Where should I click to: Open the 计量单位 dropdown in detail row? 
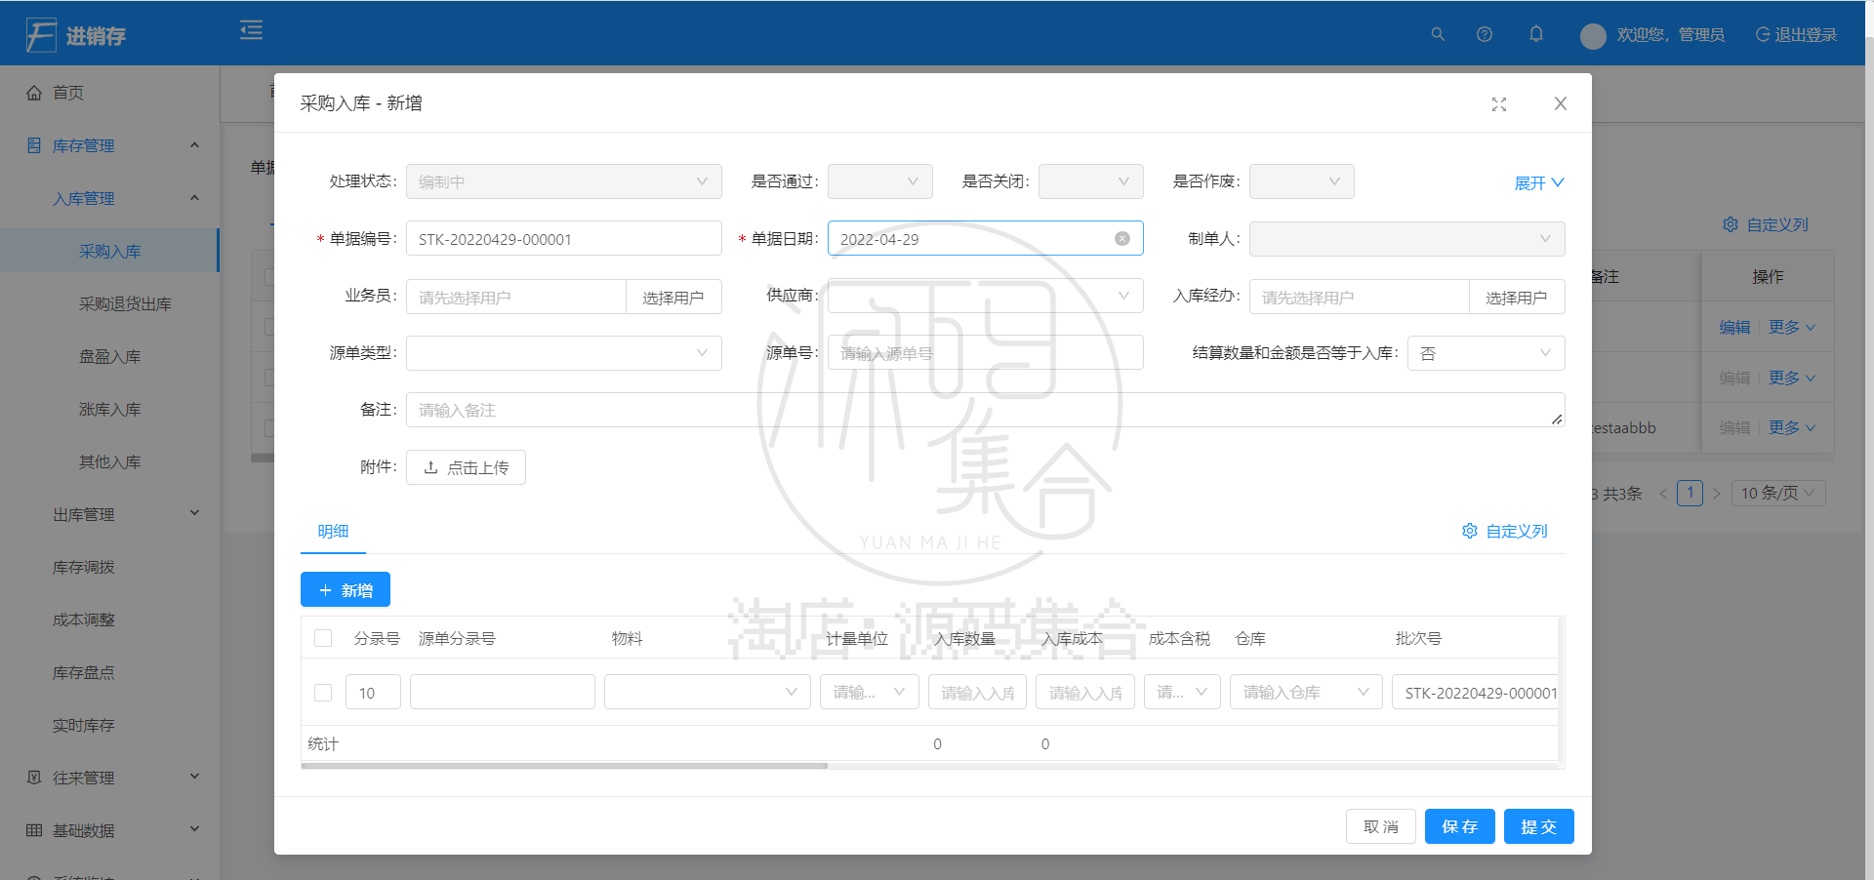click(x=870, y=692)
